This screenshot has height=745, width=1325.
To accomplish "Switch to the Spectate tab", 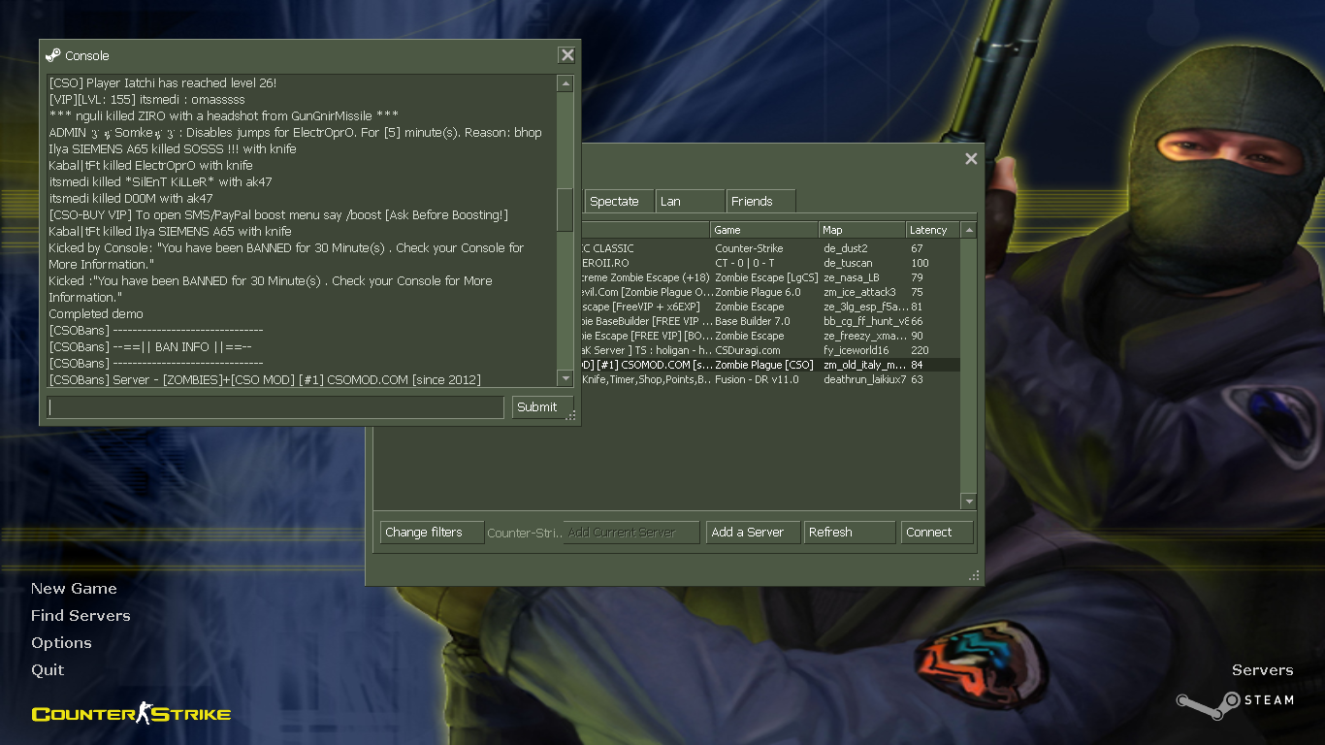I will [x=615, y=202].
